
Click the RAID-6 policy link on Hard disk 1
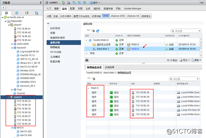coord(135,49)
